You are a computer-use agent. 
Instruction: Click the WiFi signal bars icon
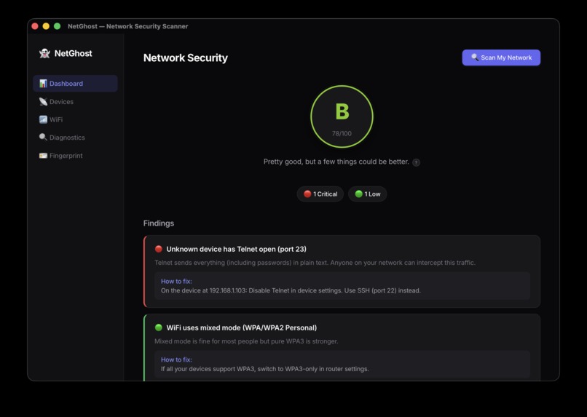43,119
